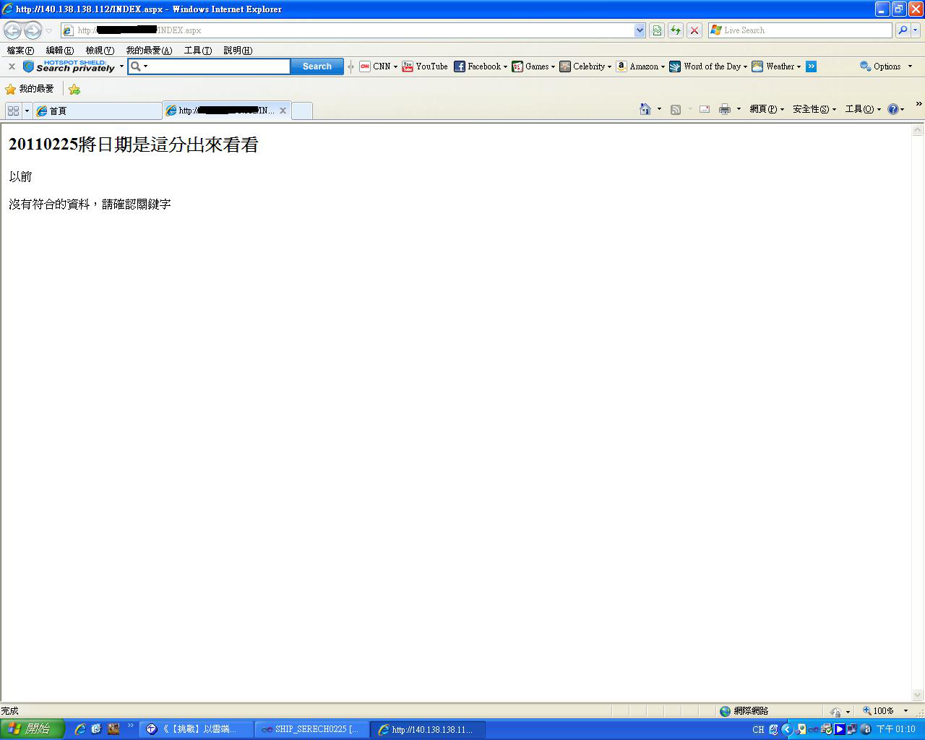Viewport: 925px width, 740px height.
Task: Open the Weather toolbar shortcut
Action: pos(776,66)
